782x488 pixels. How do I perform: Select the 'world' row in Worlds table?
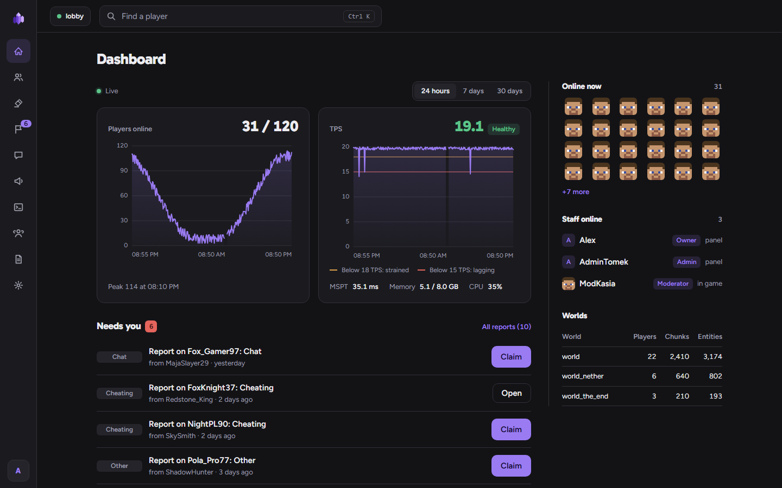642,357
